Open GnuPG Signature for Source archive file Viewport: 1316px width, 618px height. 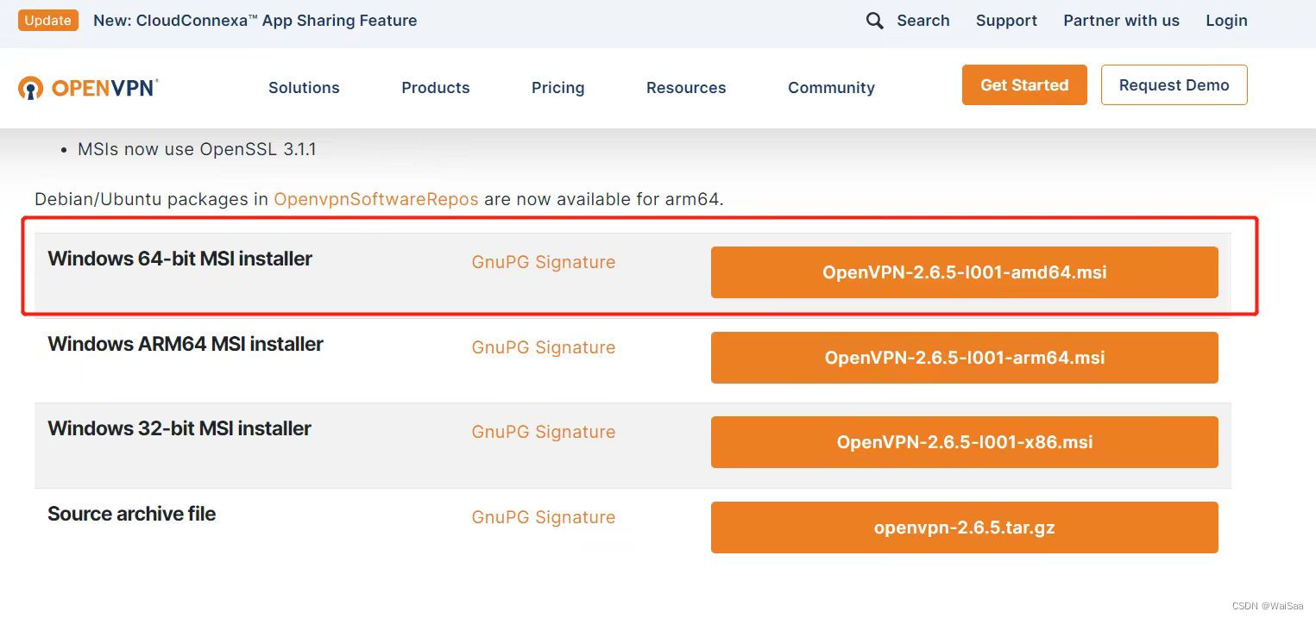pyautogui.click(x=544, y=517)
